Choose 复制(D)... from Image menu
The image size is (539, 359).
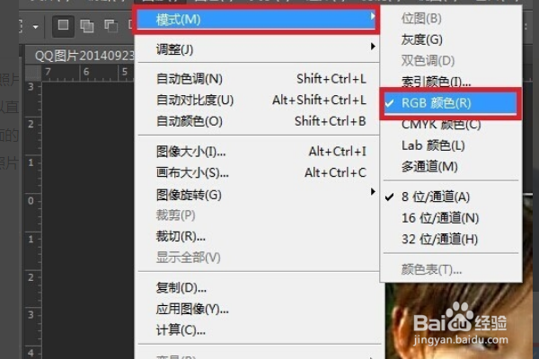(x=259, y=287)
